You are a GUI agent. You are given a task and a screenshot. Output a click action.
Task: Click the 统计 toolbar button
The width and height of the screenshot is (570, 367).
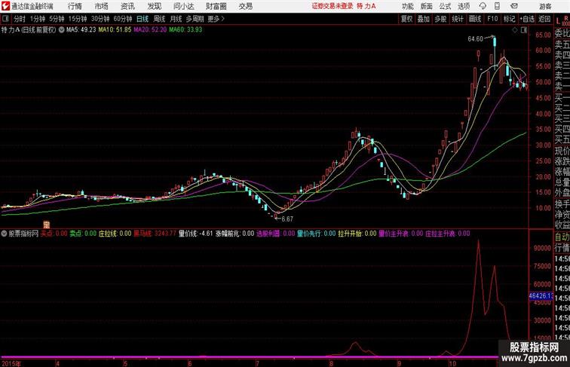tap(458, 19)
